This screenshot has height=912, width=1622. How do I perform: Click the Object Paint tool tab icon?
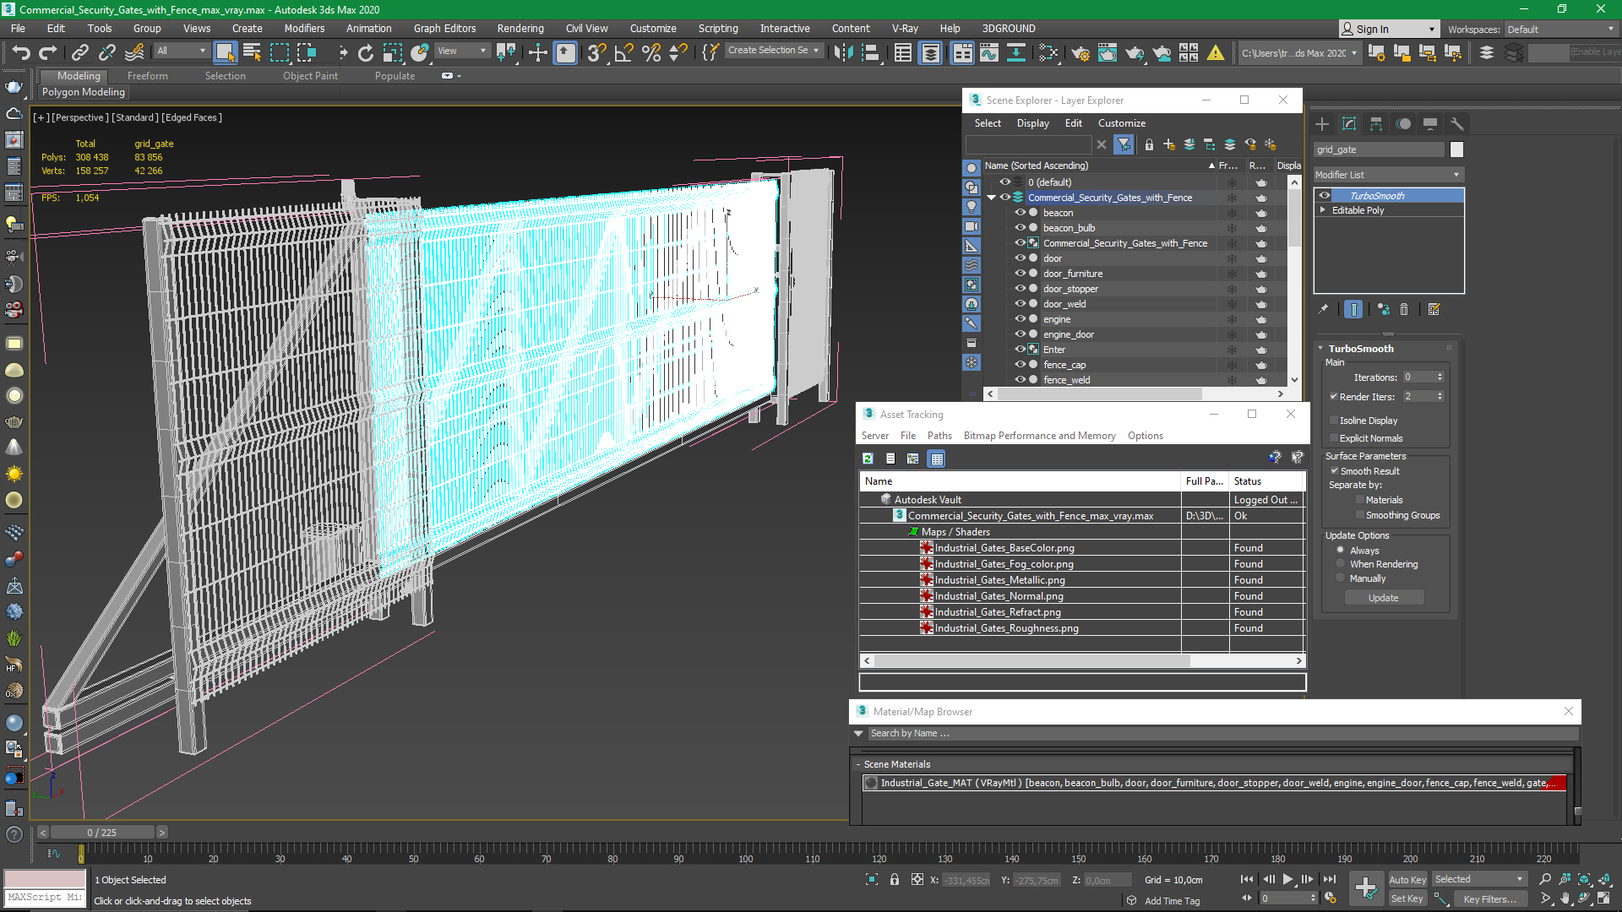[x=310, y=74]
